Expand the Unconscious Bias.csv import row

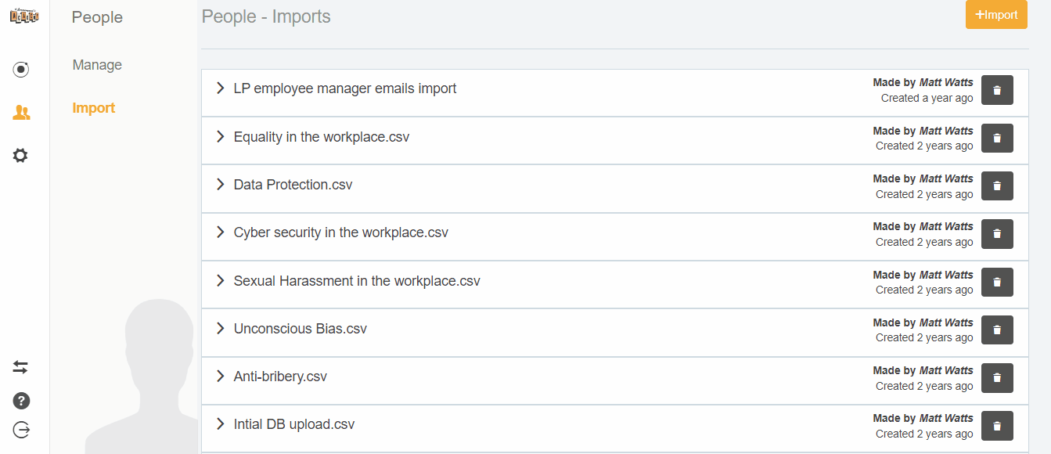(220, 329)
